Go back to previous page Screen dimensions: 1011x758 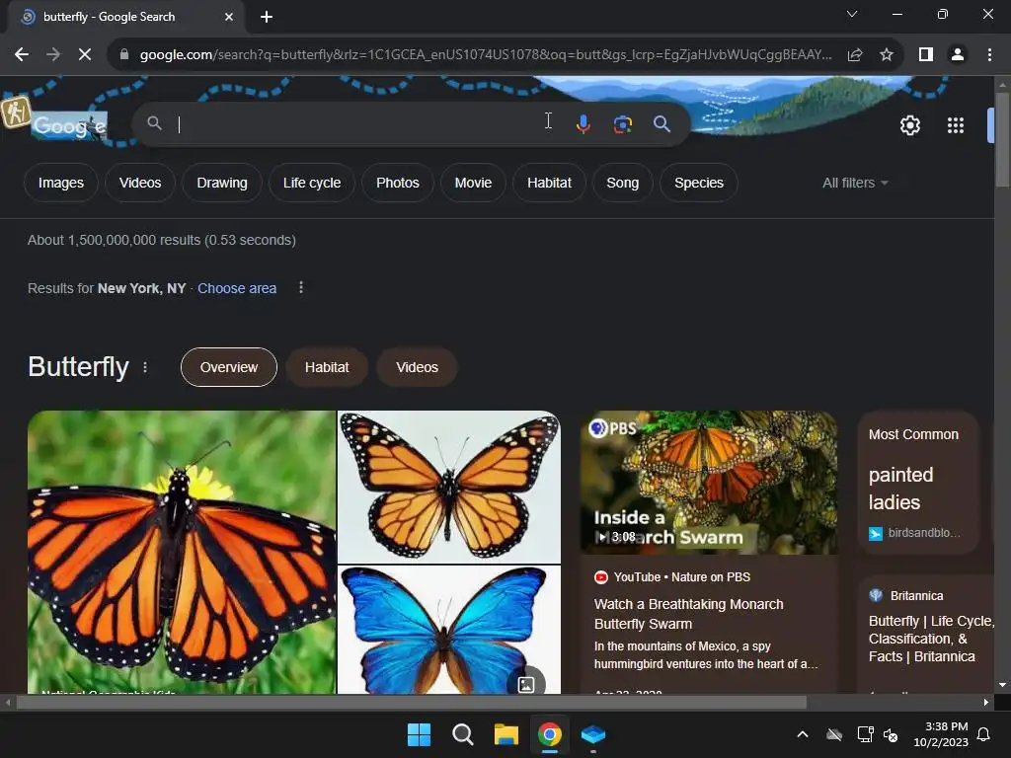coord(22,55)
